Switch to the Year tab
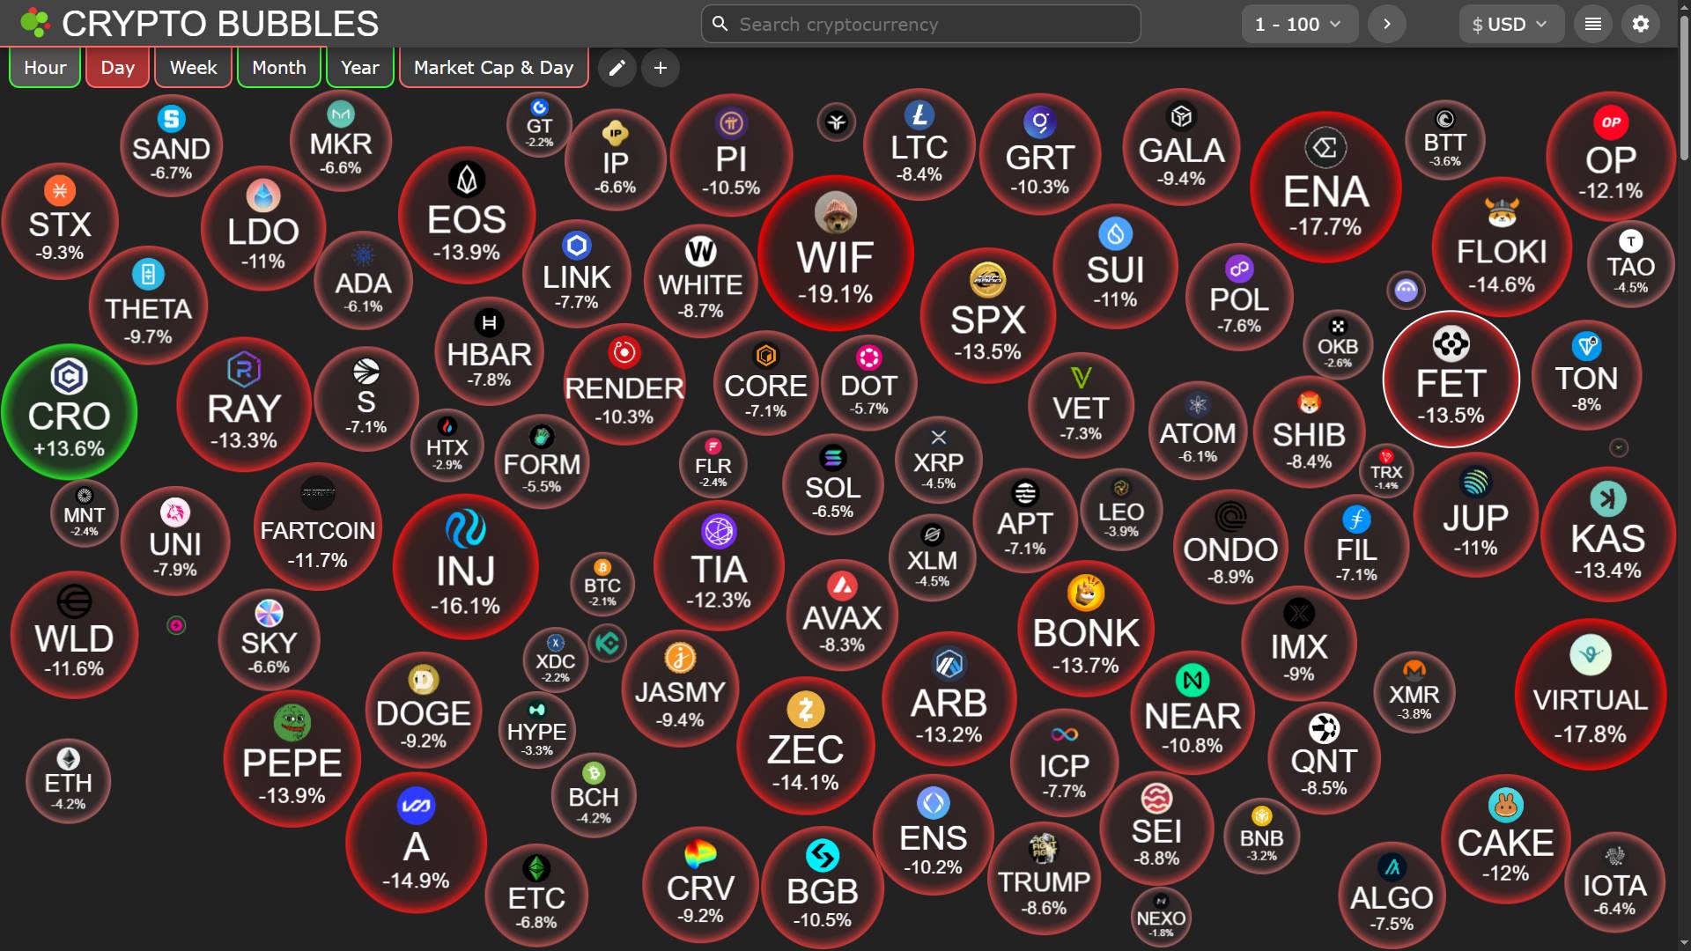This screenshot has height=951, width=1691. pyautogui.click(x=359, y=68)
